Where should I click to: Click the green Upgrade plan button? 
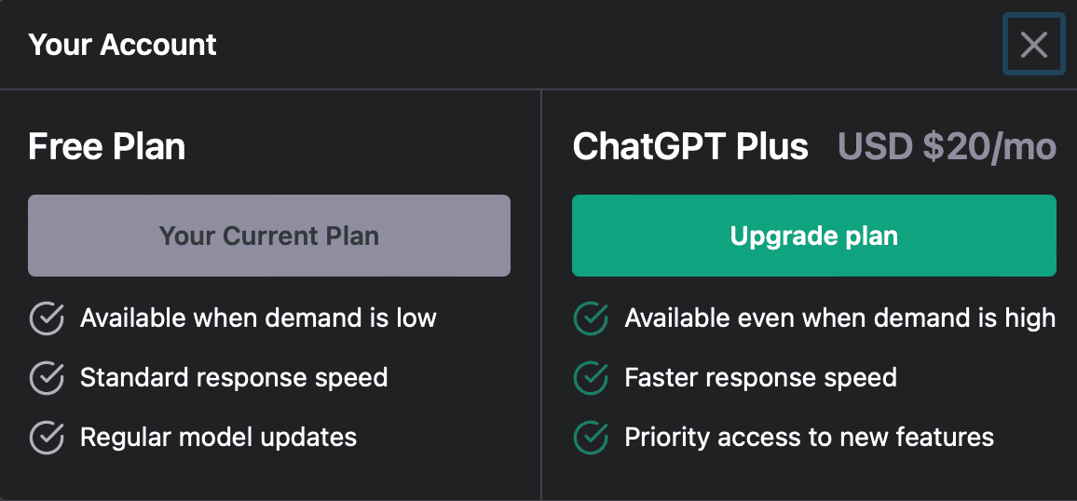(813, 236)
